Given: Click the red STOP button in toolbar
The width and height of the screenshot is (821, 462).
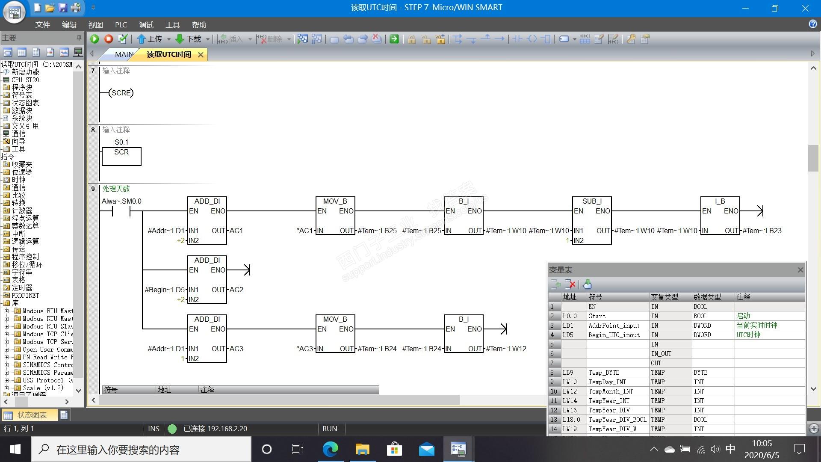Looking at the screenshot, I should click(x=109, y=39).
